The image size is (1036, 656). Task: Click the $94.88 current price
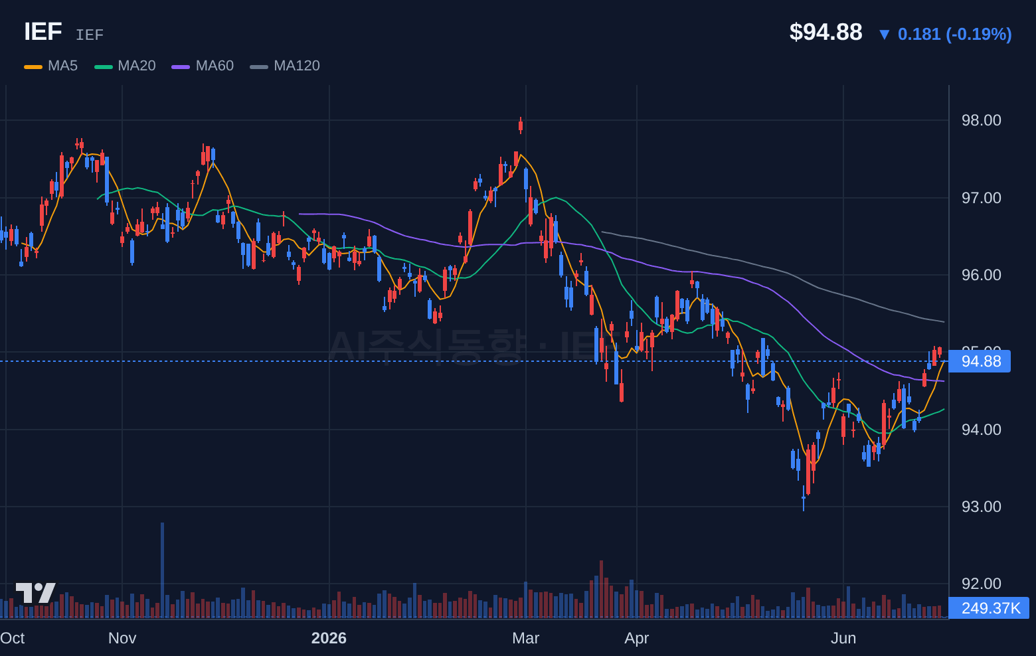[825, 32]
